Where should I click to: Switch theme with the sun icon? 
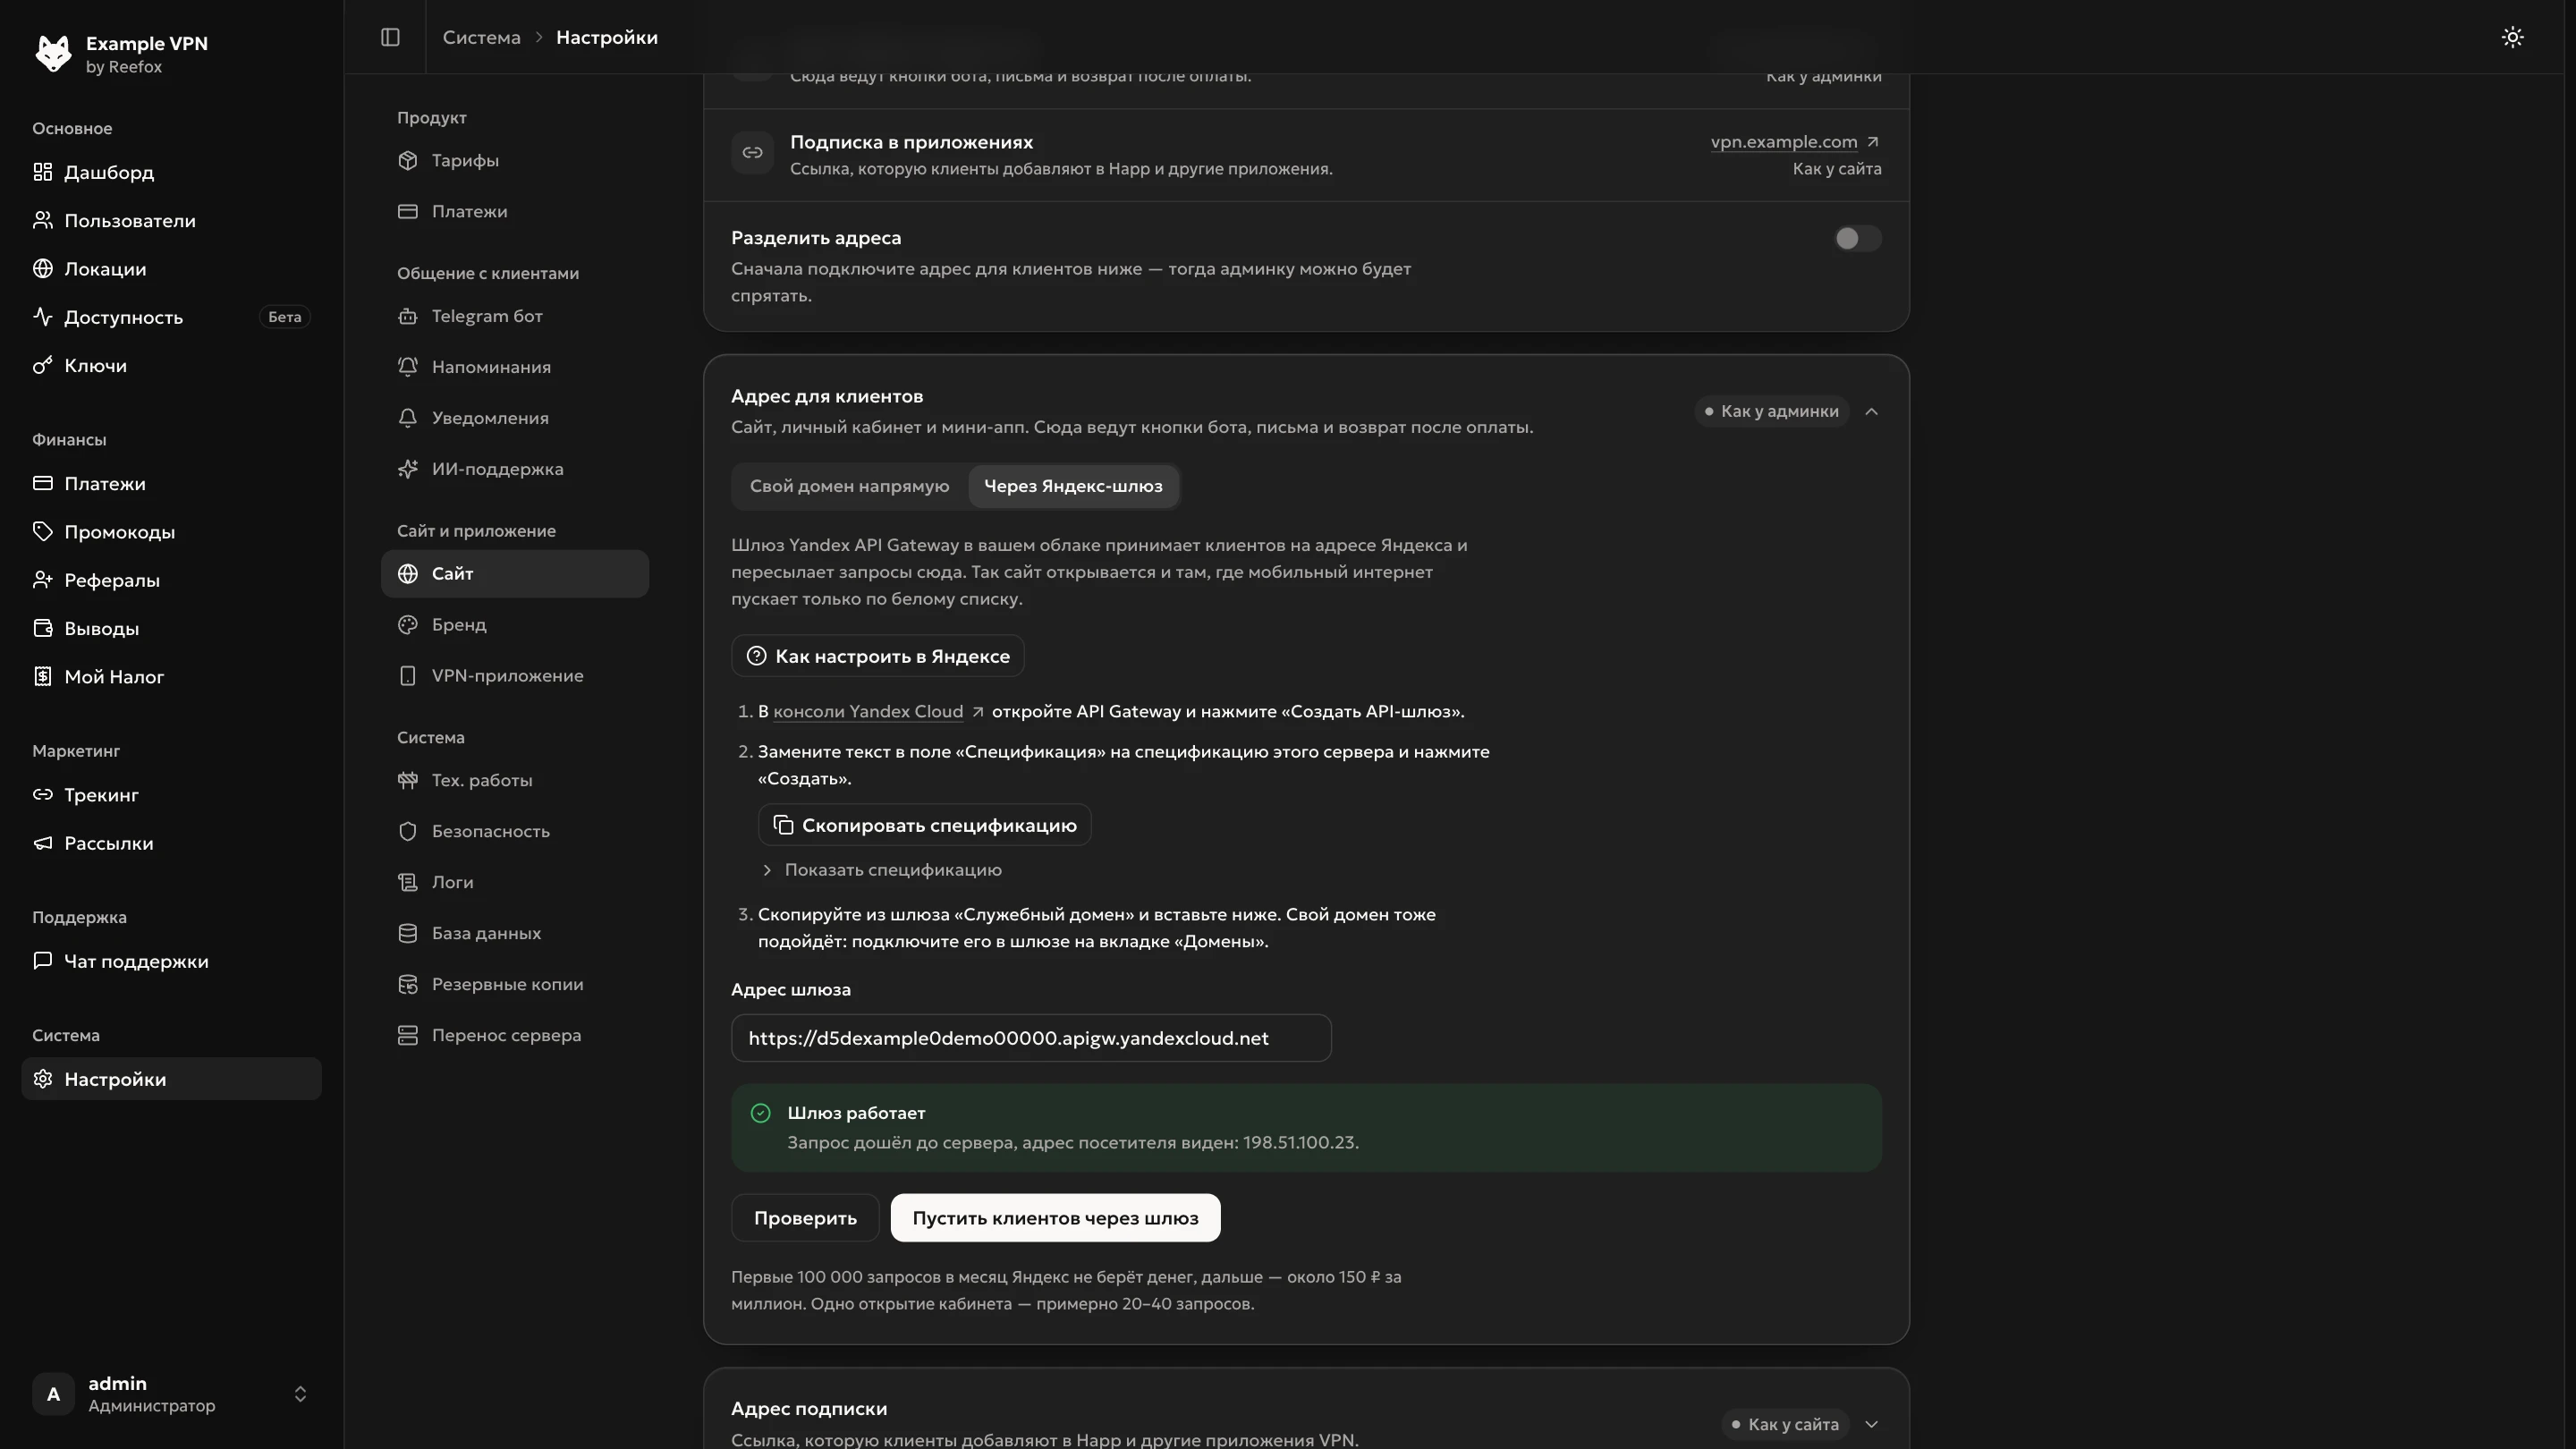[2512, 37]
